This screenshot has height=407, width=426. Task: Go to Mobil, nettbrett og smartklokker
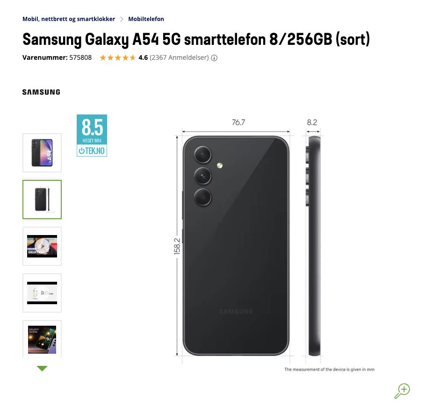pos(69,19)
